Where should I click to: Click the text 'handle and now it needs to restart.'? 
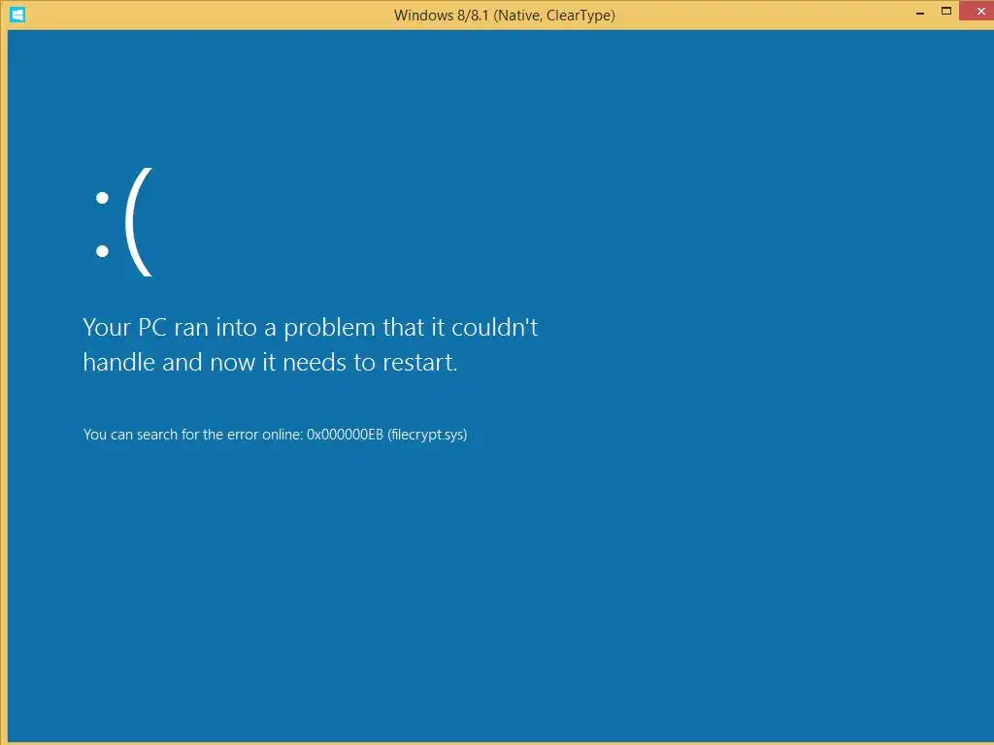coord(270,363)
